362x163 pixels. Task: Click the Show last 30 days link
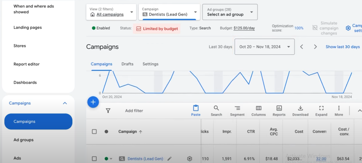pyautogui.click(x=343, y=47)
